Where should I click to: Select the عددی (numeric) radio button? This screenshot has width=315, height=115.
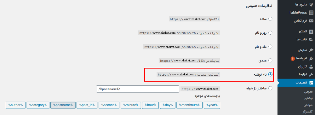click(x=270, y=60)
